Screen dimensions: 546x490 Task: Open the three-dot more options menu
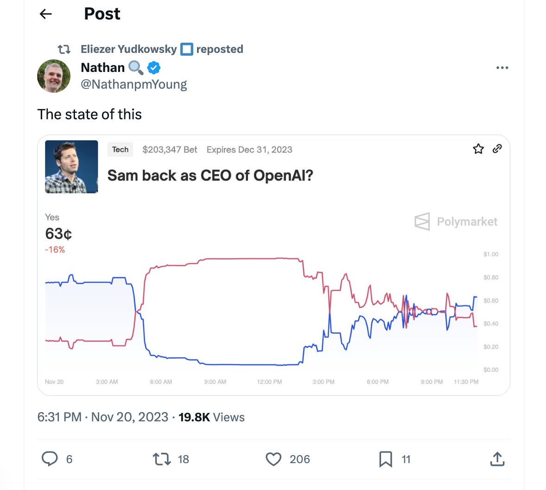(x=502, y=68)
